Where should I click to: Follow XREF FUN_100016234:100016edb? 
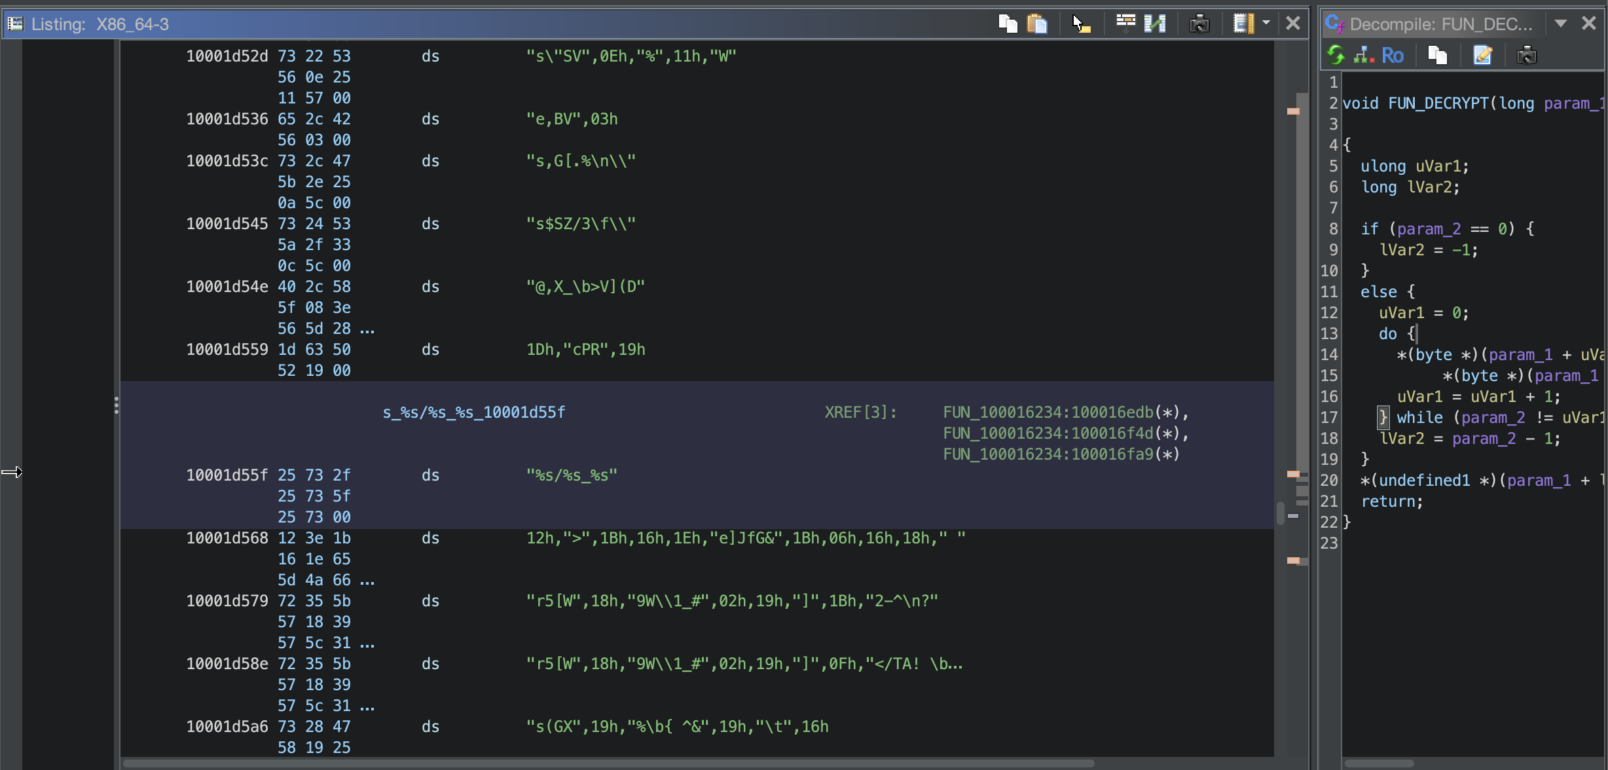1048,412
